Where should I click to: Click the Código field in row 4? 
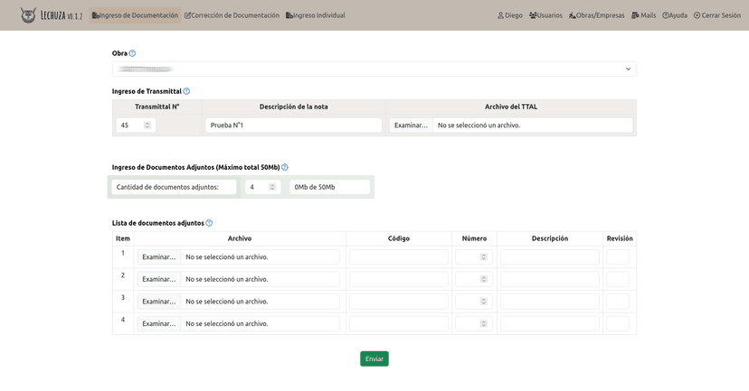click(399, 324)
